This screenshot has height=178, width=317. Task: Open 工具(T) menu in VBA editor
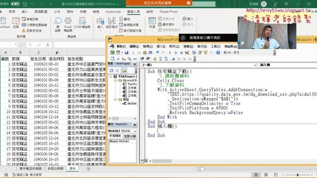coord(216,46)
